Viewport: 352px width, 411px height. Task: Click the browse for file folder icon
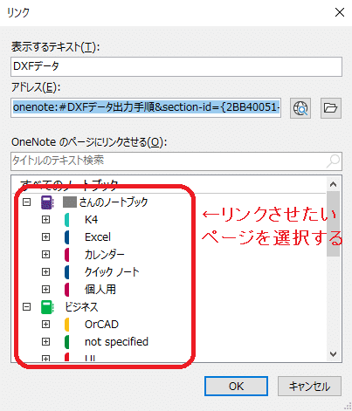point(331,108)
